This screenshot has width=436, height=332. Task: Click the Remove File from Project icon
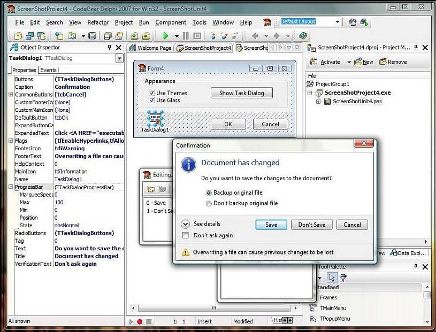(146, 36)
